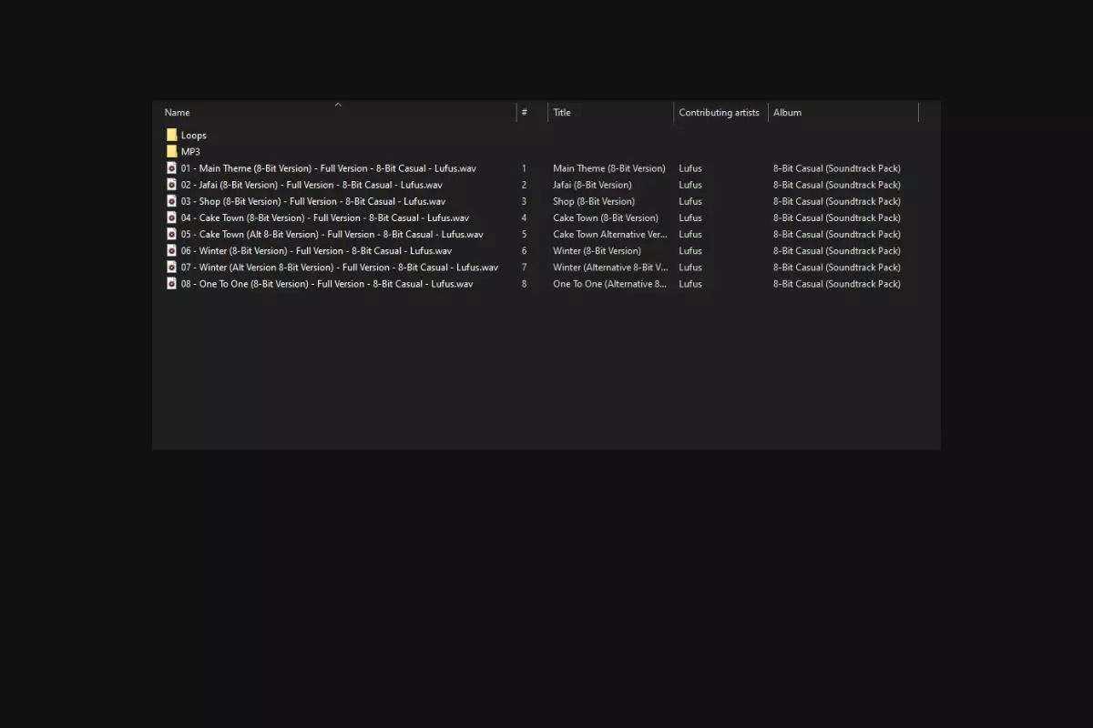Screen dimensions: 1093x728
Task: Click track number "4" in the # column
Action: pyautogui.click(x=524, y=217)
